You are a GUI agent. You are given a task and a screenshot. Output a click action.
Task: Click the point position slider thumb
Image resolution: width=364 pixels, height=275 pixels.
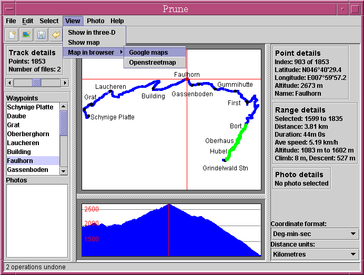[x=37, y=83]
